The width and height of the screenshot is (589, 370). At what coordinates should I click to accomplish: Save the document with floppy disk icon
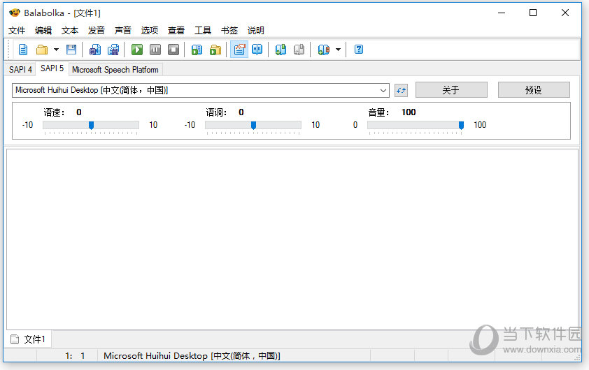[x=71, y=50]
